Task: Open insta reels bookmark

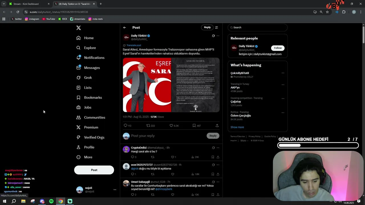Action: (x=96, y=19)
